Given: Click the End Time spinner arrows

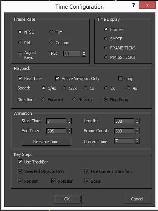Looking at the screenshot, I should [x=69, y=131].
